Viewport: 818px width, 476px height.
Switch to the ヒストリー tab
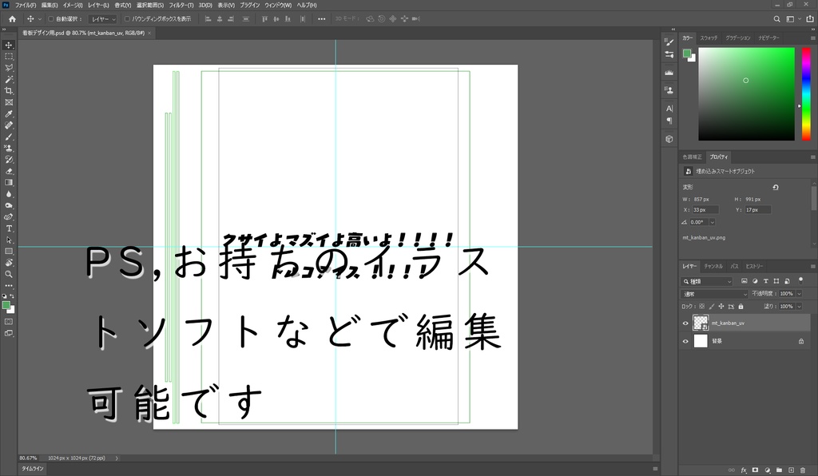click(754, 267)
